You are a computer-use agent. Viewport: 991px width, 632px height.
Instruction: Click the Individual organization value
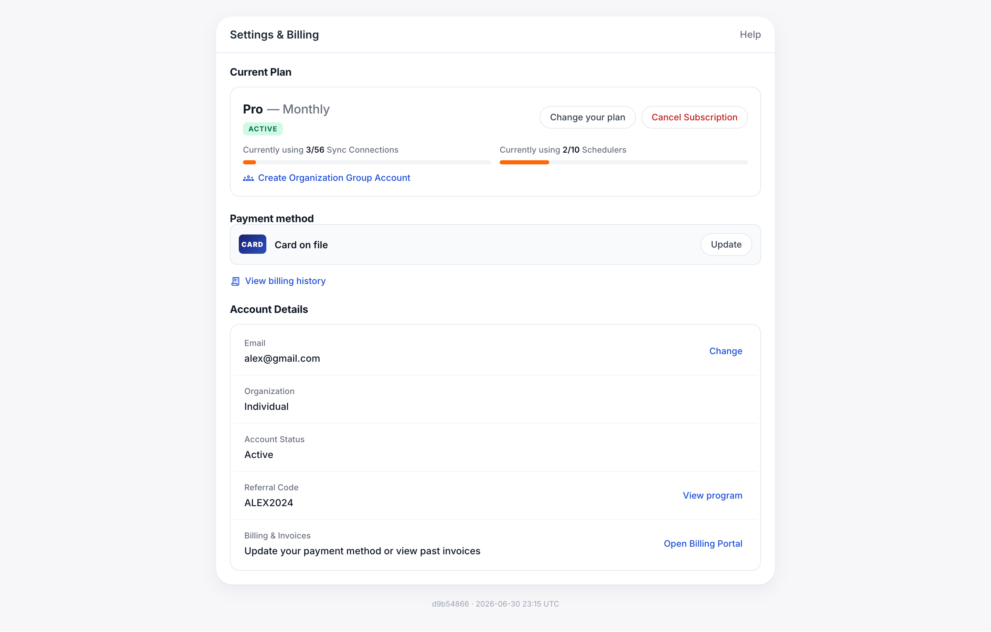coord(266,407)
